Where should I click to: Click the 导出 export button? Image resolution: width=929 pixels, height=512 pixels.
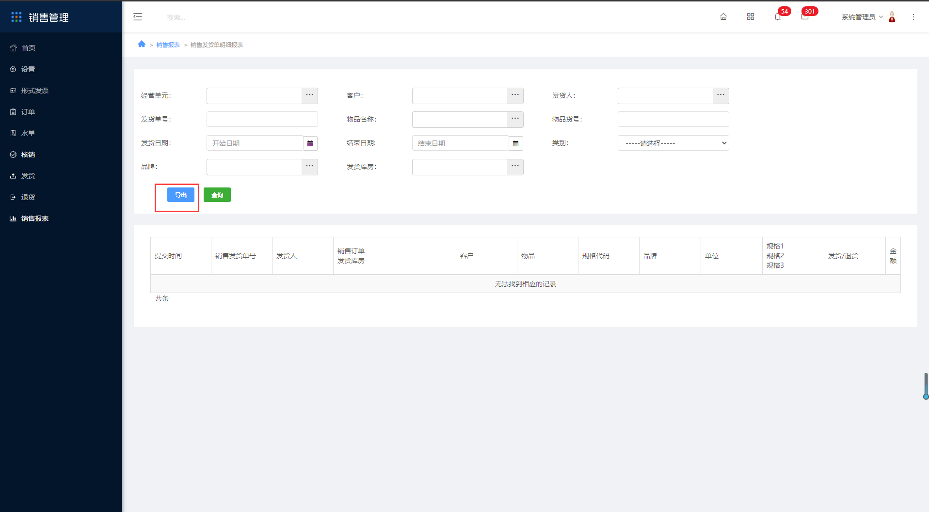click(181, 195)
